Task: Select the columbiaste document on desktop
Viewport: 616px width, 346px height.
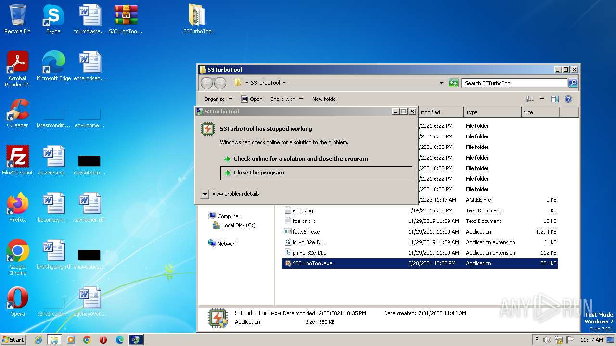Action: click(90, 20)
